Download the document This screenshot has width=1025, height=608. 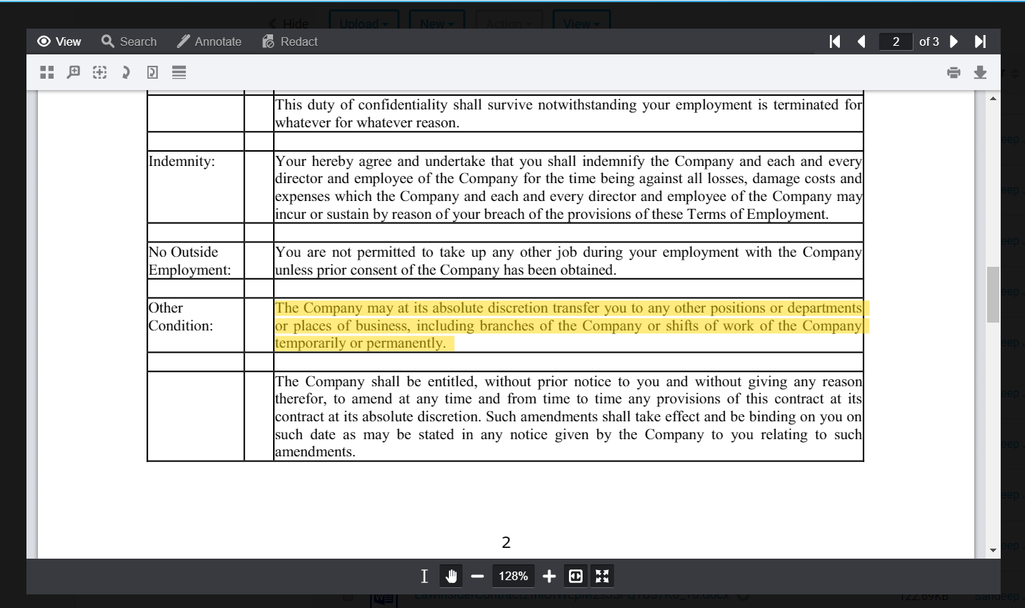980,72
